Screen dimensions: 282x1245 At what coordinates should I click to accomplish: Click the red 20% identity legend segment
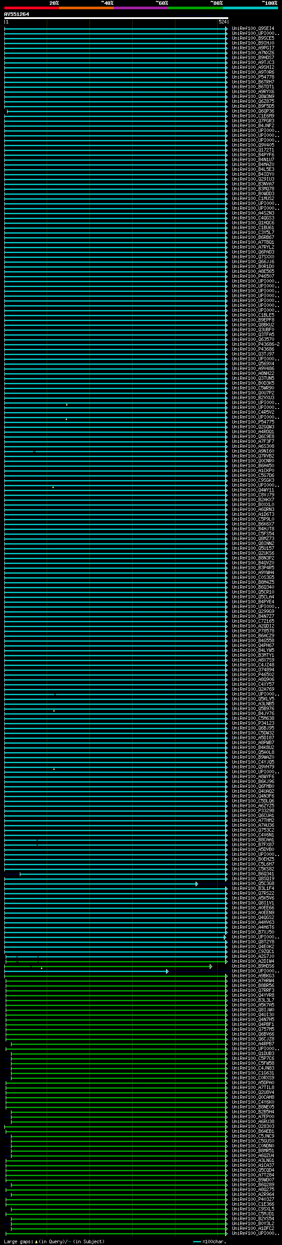(x=31, y=8)
